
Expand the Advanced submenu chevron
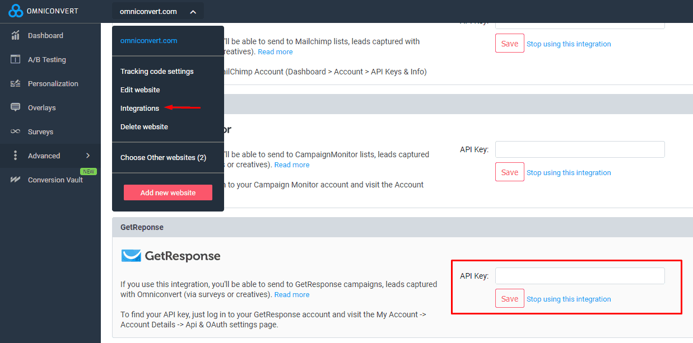(x=88, y=156)
